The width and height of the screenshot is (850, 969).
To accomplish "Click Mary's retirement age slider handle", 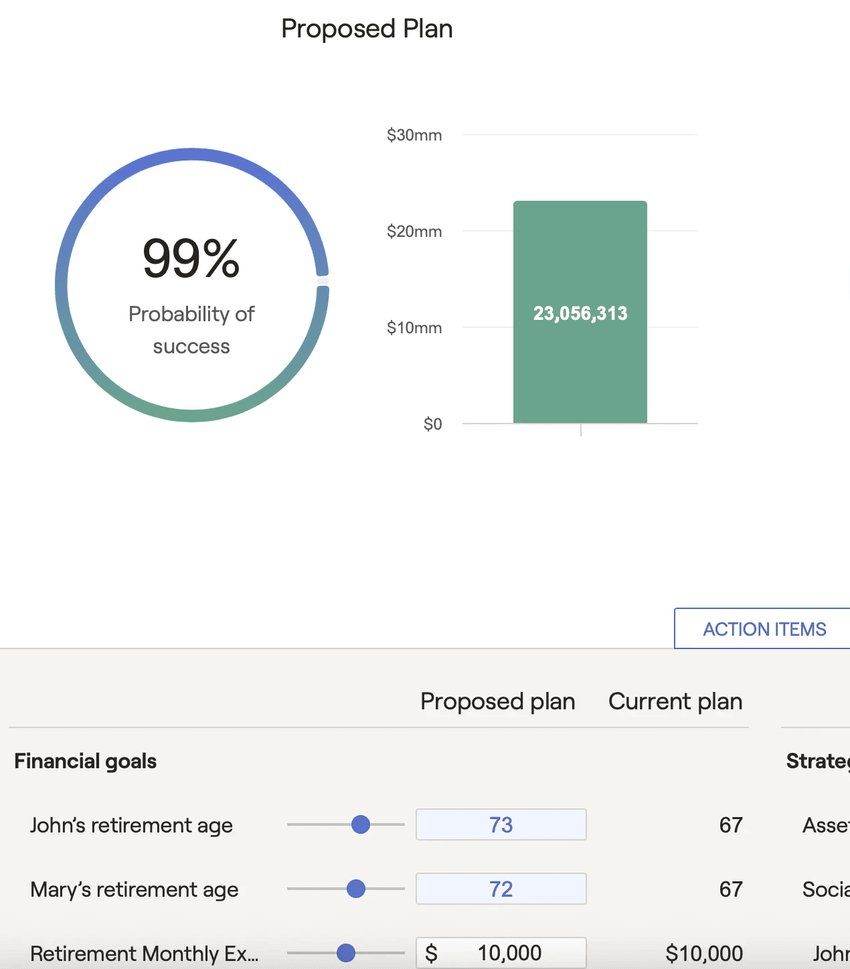I will coord(356,889).
